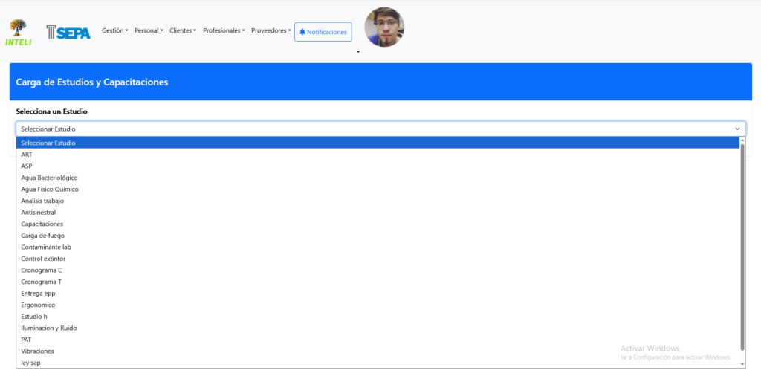Click the INTELI tree logo
Viewport: 761px width, 376px height.
18,32
